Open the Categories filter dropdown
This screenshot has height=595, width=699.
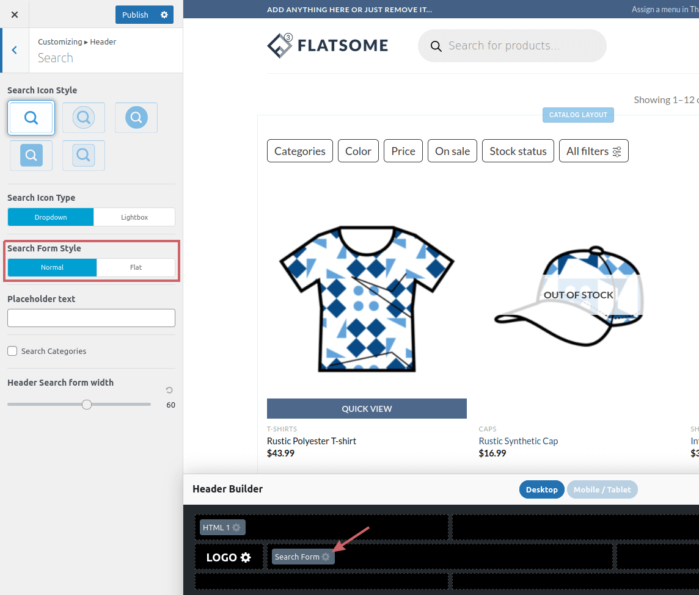299,151
